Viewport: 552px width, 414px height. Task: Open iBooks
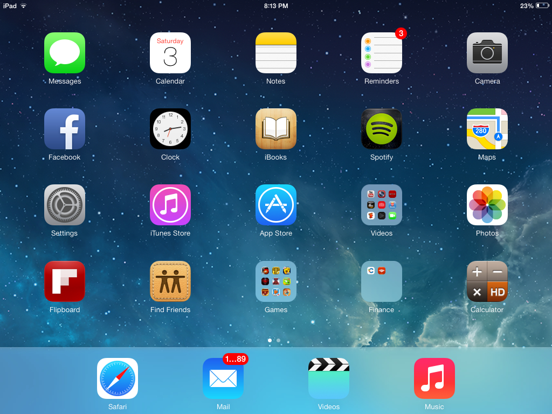point(275,129)
